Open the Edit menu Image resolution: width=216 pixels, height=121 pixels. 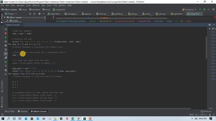(x=7, y=5)
